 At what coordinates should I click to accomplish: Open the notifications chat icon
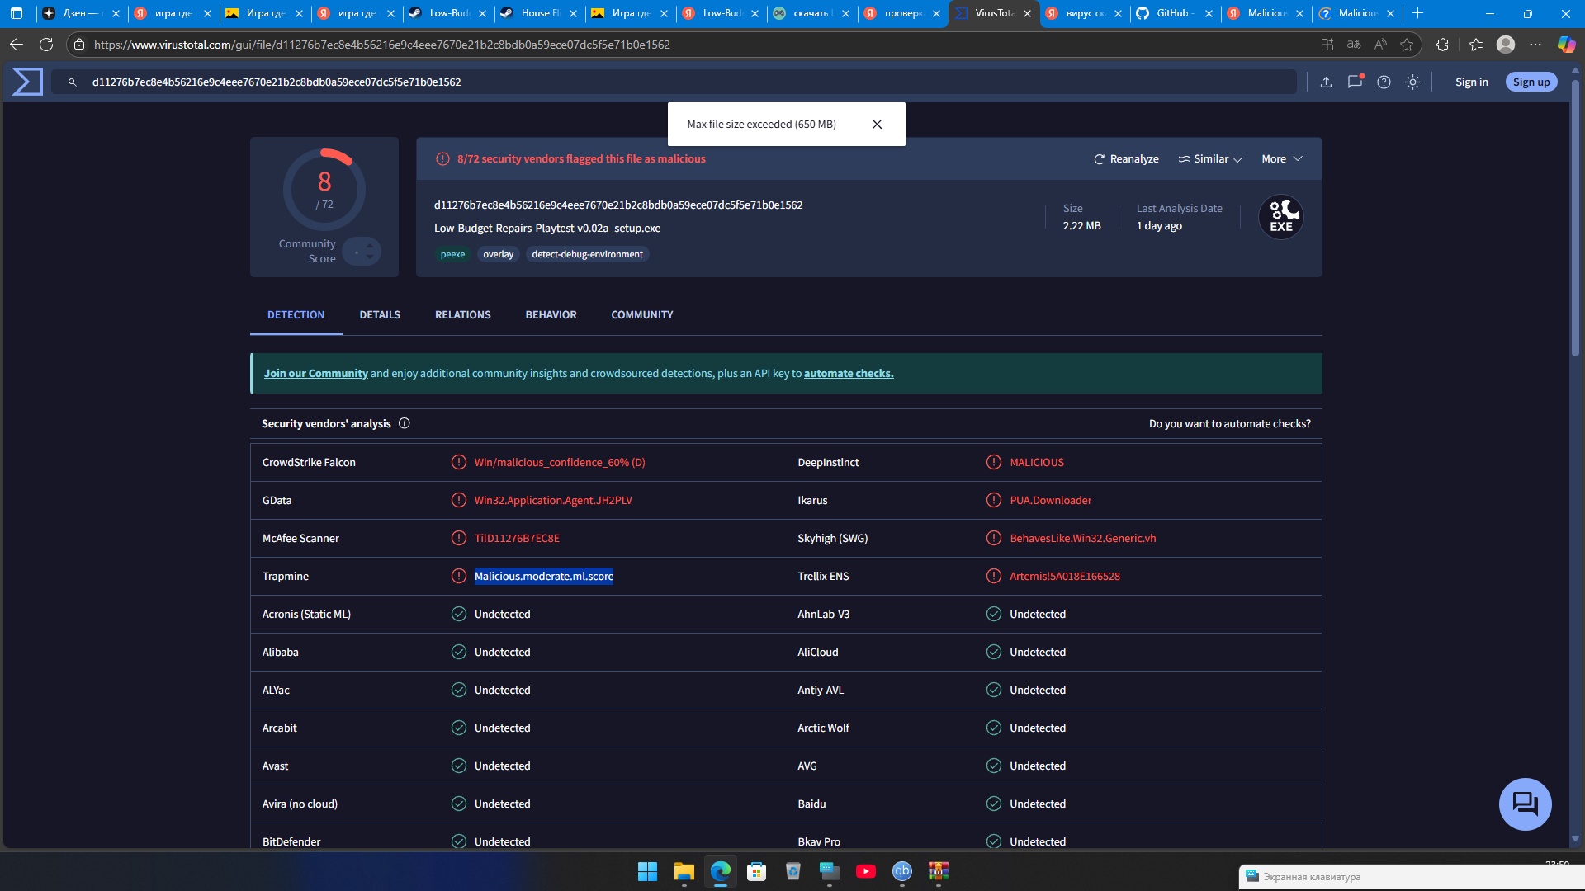(1355, 82)
